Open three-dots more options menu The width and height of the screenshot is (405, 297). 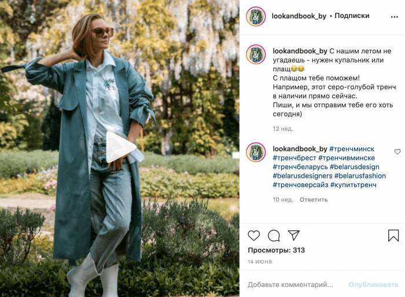(x=395, y=17)
